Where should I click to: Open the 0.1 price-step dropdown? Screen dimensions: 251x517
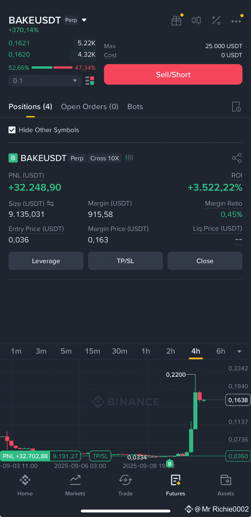point(45,81)
